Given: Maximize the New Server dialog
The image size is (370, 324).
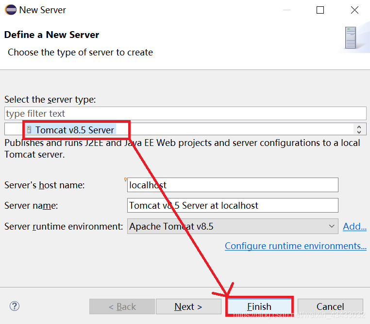Looking at the screenshot, I should [x=320, y=10].
